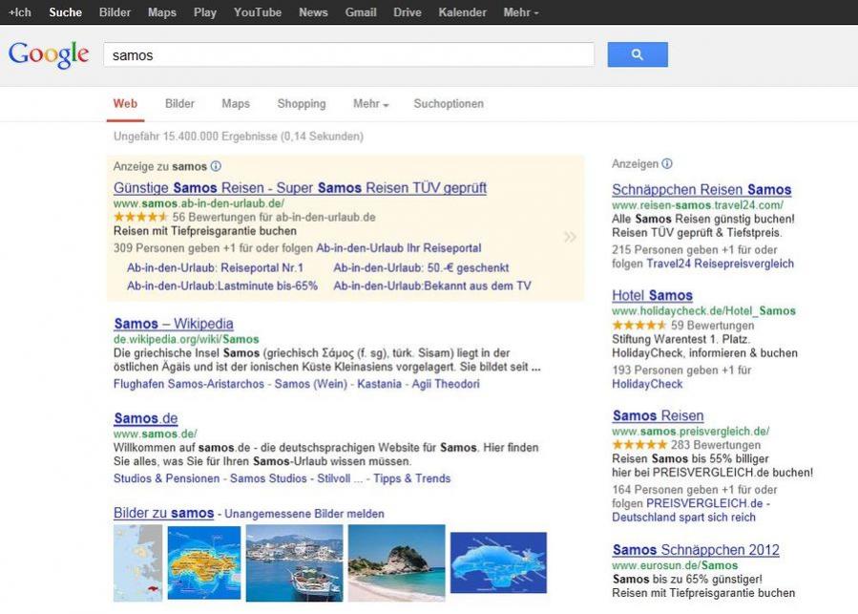Open the blue Samos map thumbnail
858x614 pixels.
pos(498,562)
